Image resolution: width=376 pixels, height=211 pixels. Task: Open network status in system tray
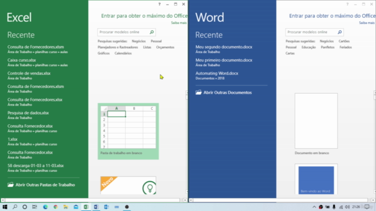point(341,207)
